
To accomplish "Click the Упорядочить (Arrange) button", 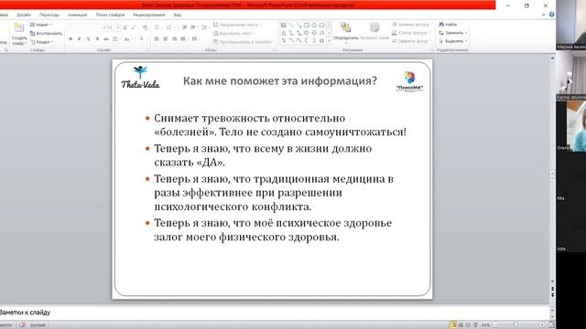I will pos(346,32).
